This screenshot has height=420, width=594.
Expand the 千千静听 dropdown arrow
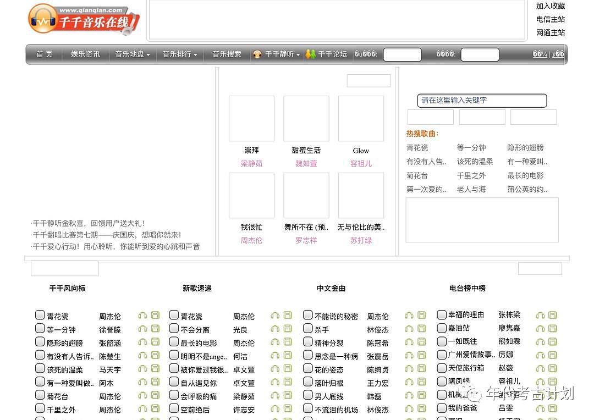pos(298,55)
